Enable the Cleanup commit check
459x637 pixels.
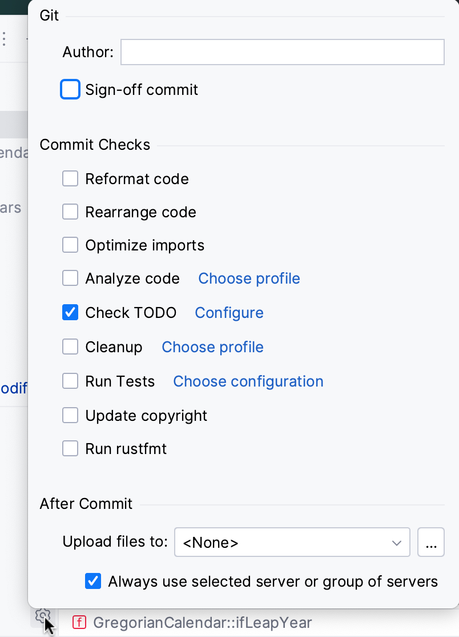tap(70, 347)
